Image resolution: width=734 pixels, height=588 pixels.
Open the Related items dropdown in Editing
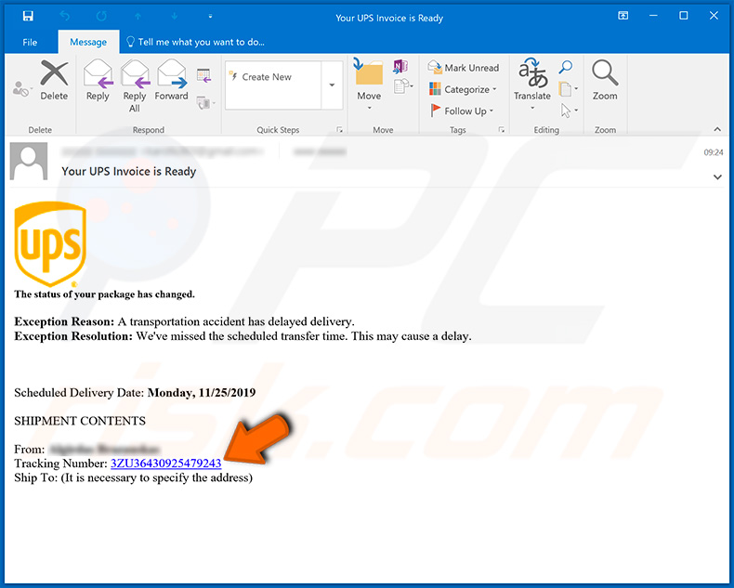[x=569, y=88]
